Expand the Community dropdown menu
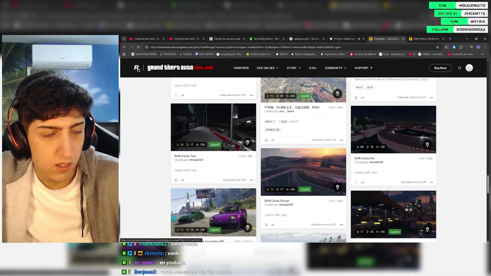Screen dimensions: 491x276 point(336,68)
